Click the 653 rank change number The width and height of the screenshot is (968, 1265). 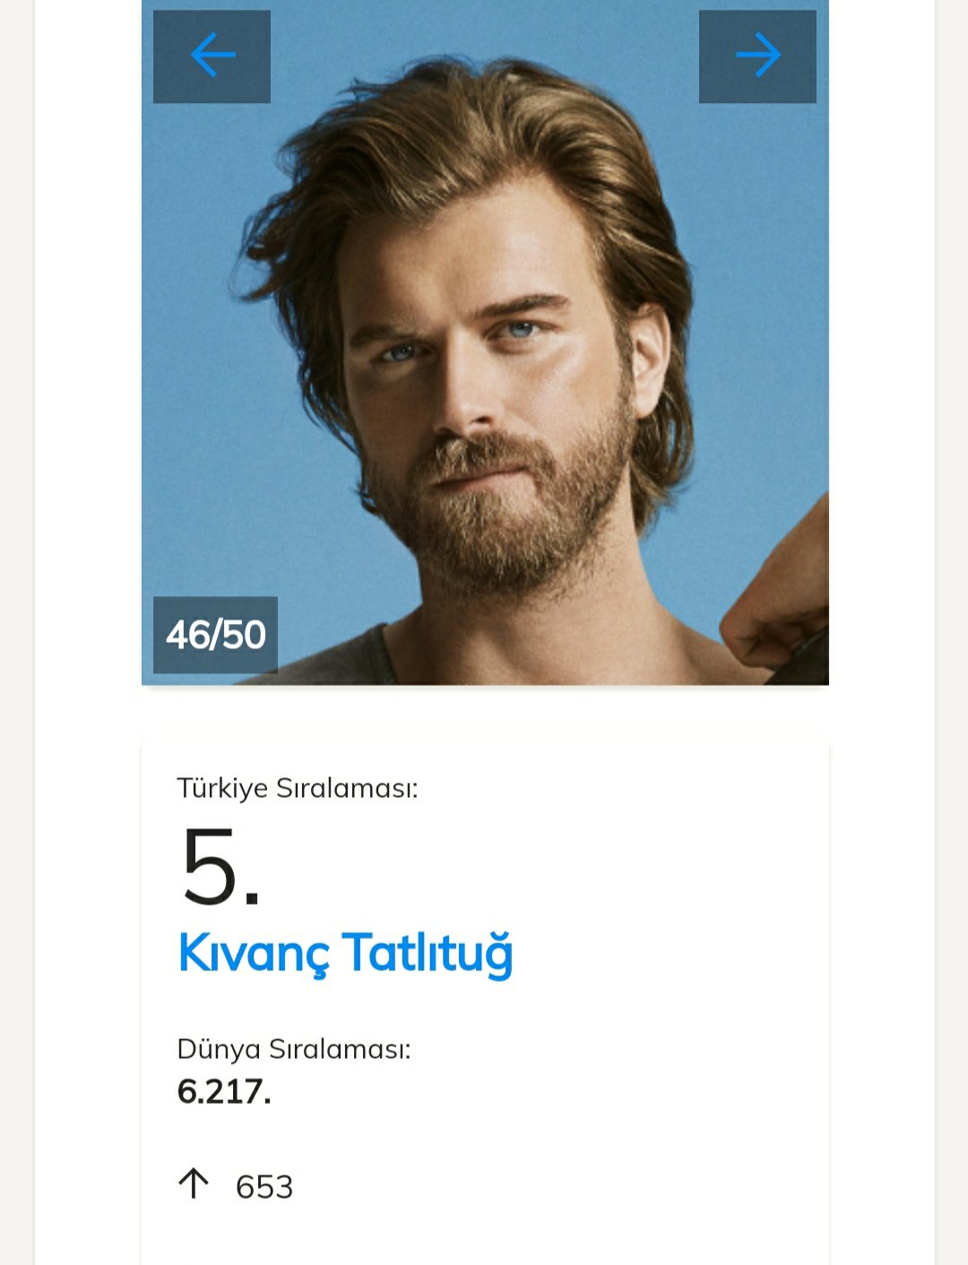264,1187
